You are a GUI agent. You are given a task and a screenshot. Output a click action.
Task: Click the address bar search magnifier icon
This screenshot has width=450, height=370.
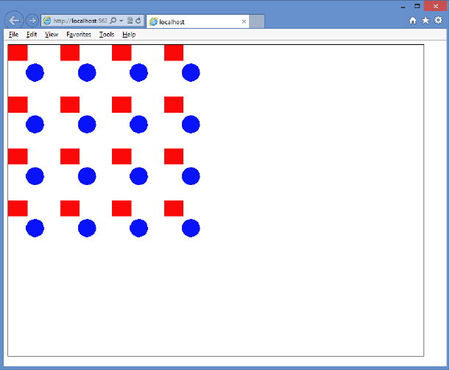[x=113, y=21]
